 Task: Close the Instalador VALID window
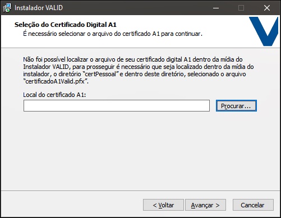267,8
